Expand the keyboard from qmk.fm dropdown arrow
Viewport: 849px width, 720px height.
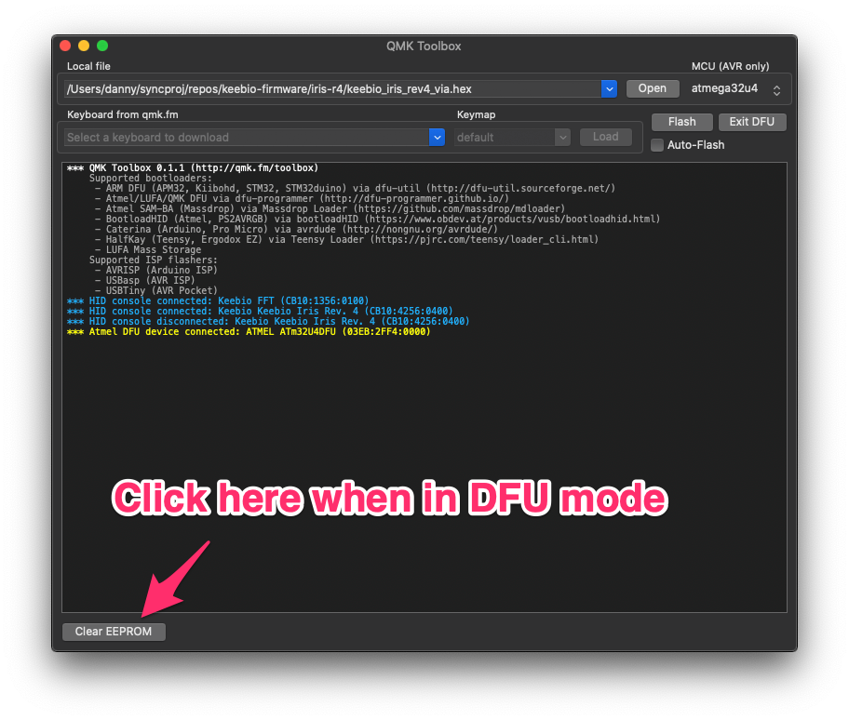tap(437, 137)
